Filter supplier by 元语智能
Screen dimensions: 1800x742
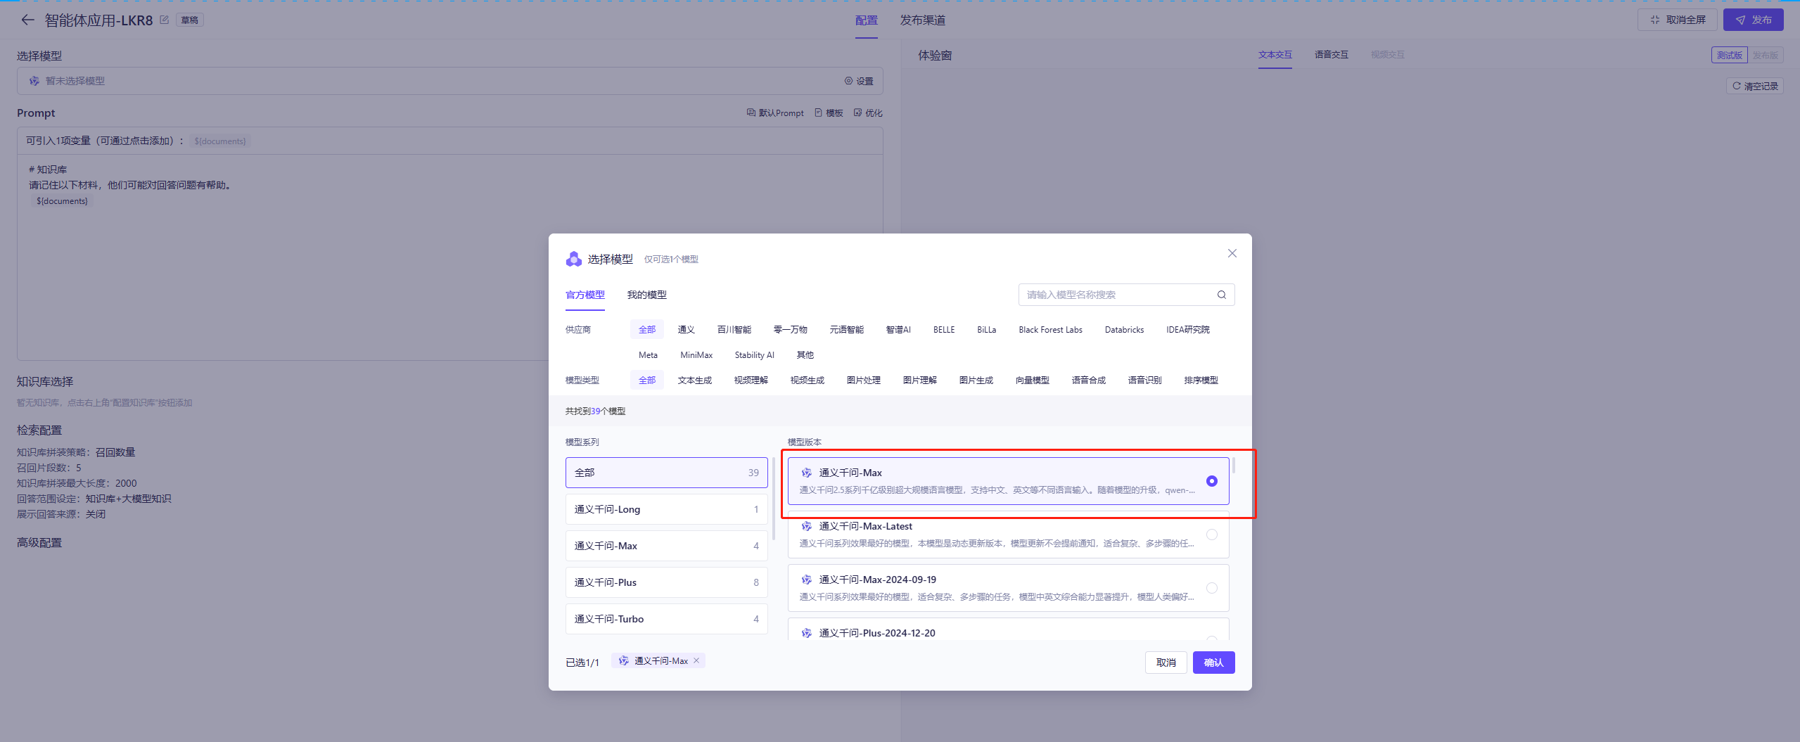(x=847, y=330)
